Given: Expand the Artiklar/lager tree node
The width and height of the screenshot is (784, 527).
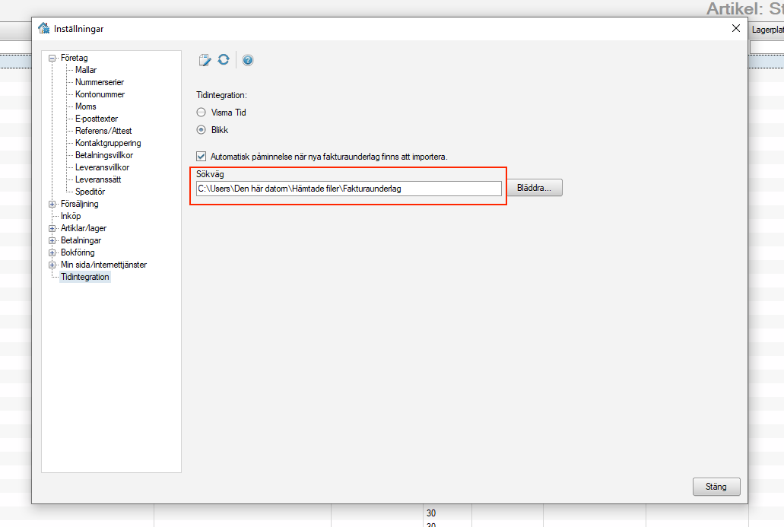Looking at the screenshot, I should coord(52,228).
